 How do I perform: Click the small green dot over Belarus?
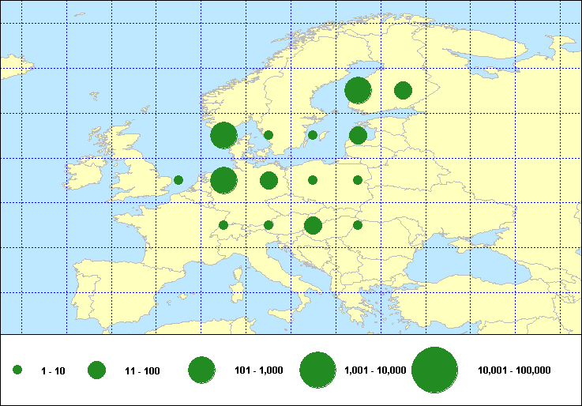pyautogui.click(x=358, y=180)
